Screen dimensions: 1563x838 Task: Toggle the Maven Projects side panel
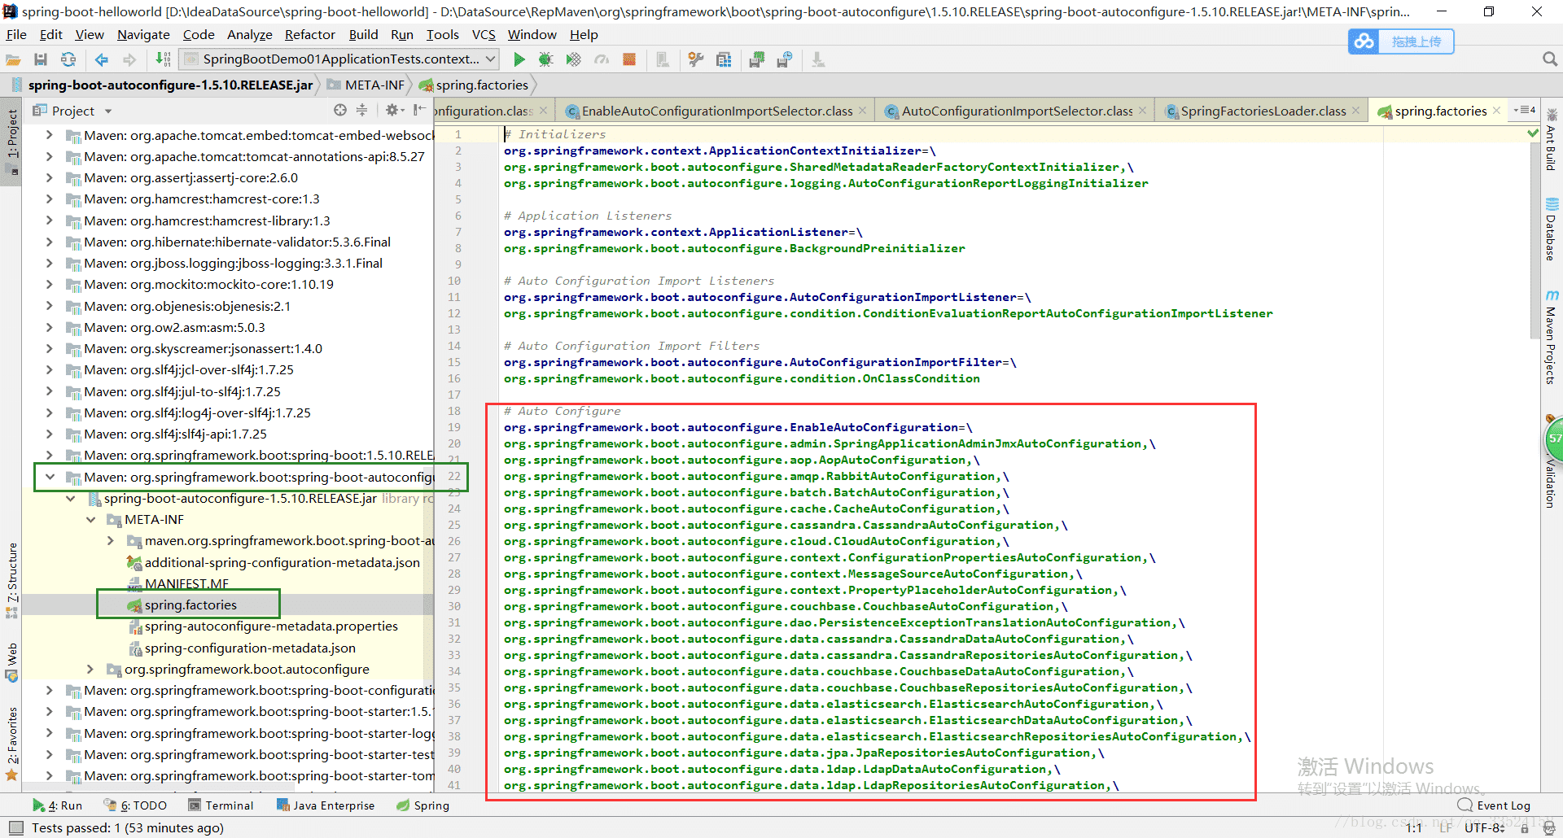coord(1552,338)
